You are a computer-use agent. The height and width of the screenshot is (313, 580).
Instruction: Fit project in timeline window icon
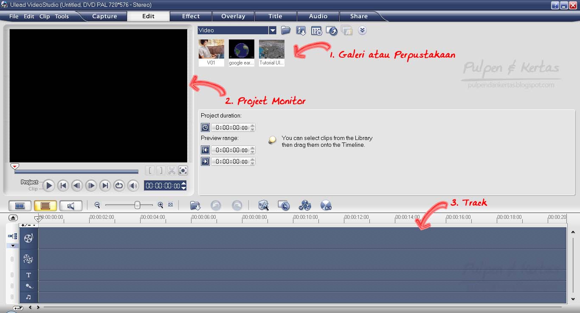tap(171, 205)
